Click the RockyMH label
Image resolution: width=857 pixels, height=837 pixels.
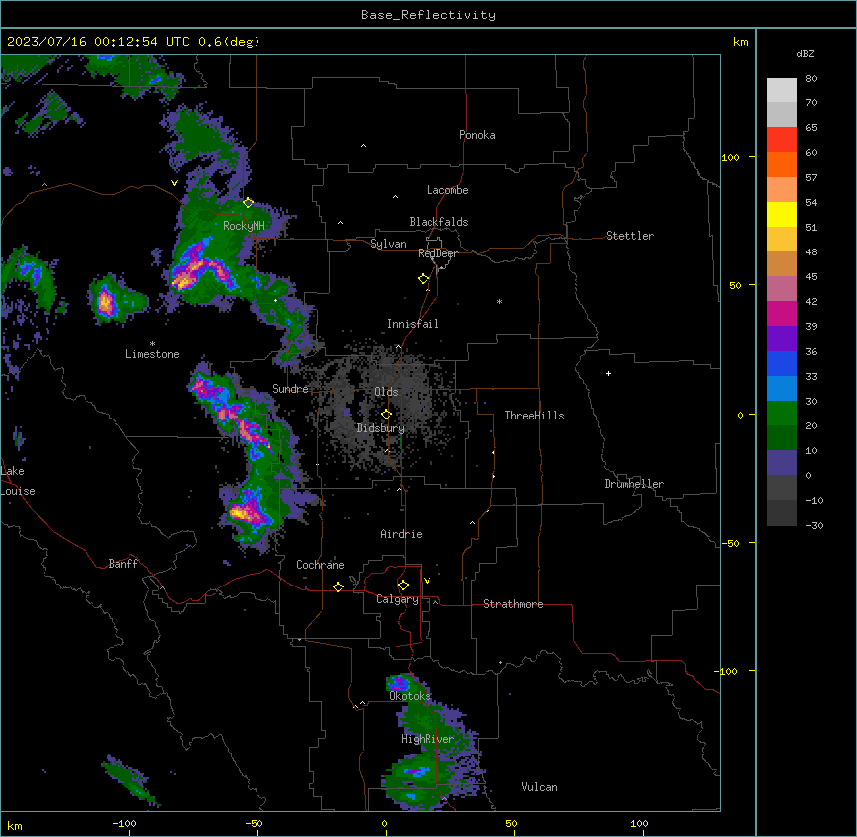tap(244, 226)
